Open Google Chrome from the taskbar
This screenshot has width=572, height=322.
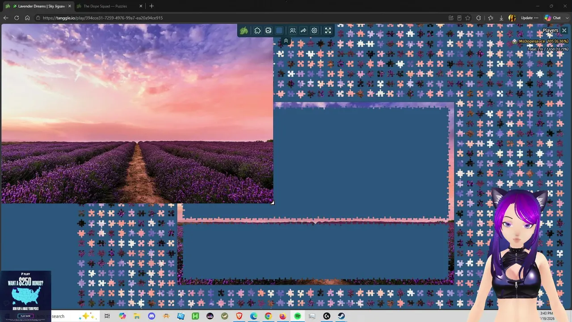click(x=268, y=316)
